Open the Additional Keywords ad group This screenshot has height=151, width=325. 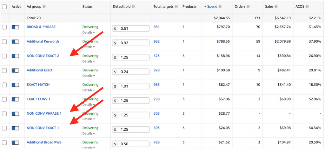(x=43, y=41)
